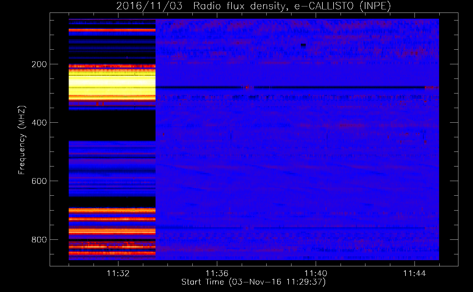
Task: Click the 11:44 time tick label
Action: (x=415, y=274)
